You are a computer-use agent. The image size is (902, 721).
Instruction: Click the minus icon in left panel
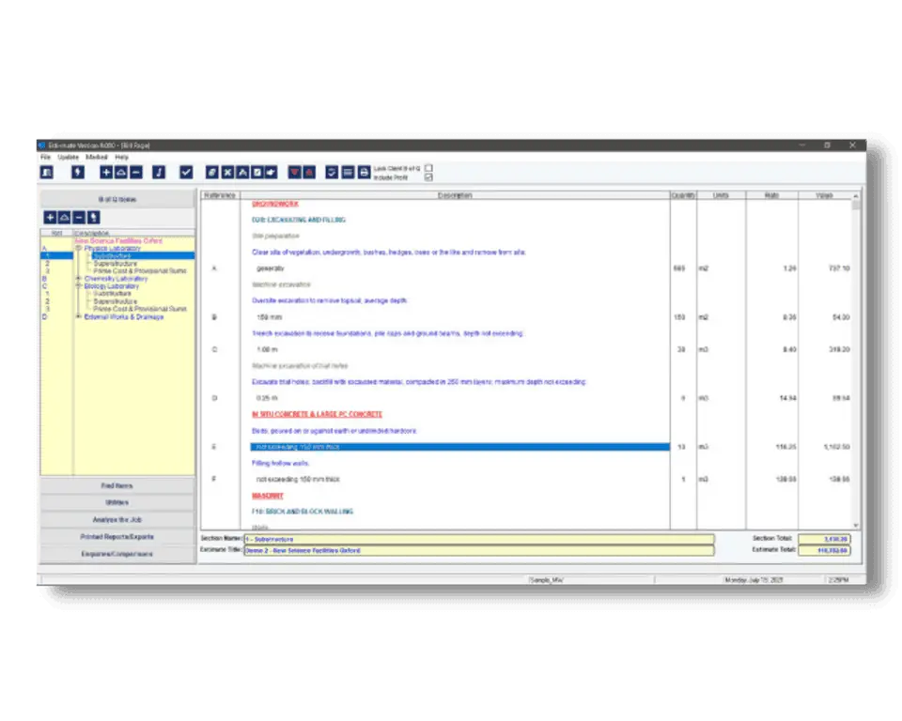click(80, 218)
